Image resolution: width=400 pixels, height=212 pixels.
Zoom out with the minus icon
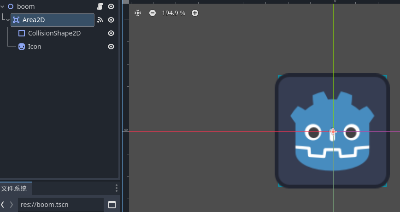tap(153, 13)
